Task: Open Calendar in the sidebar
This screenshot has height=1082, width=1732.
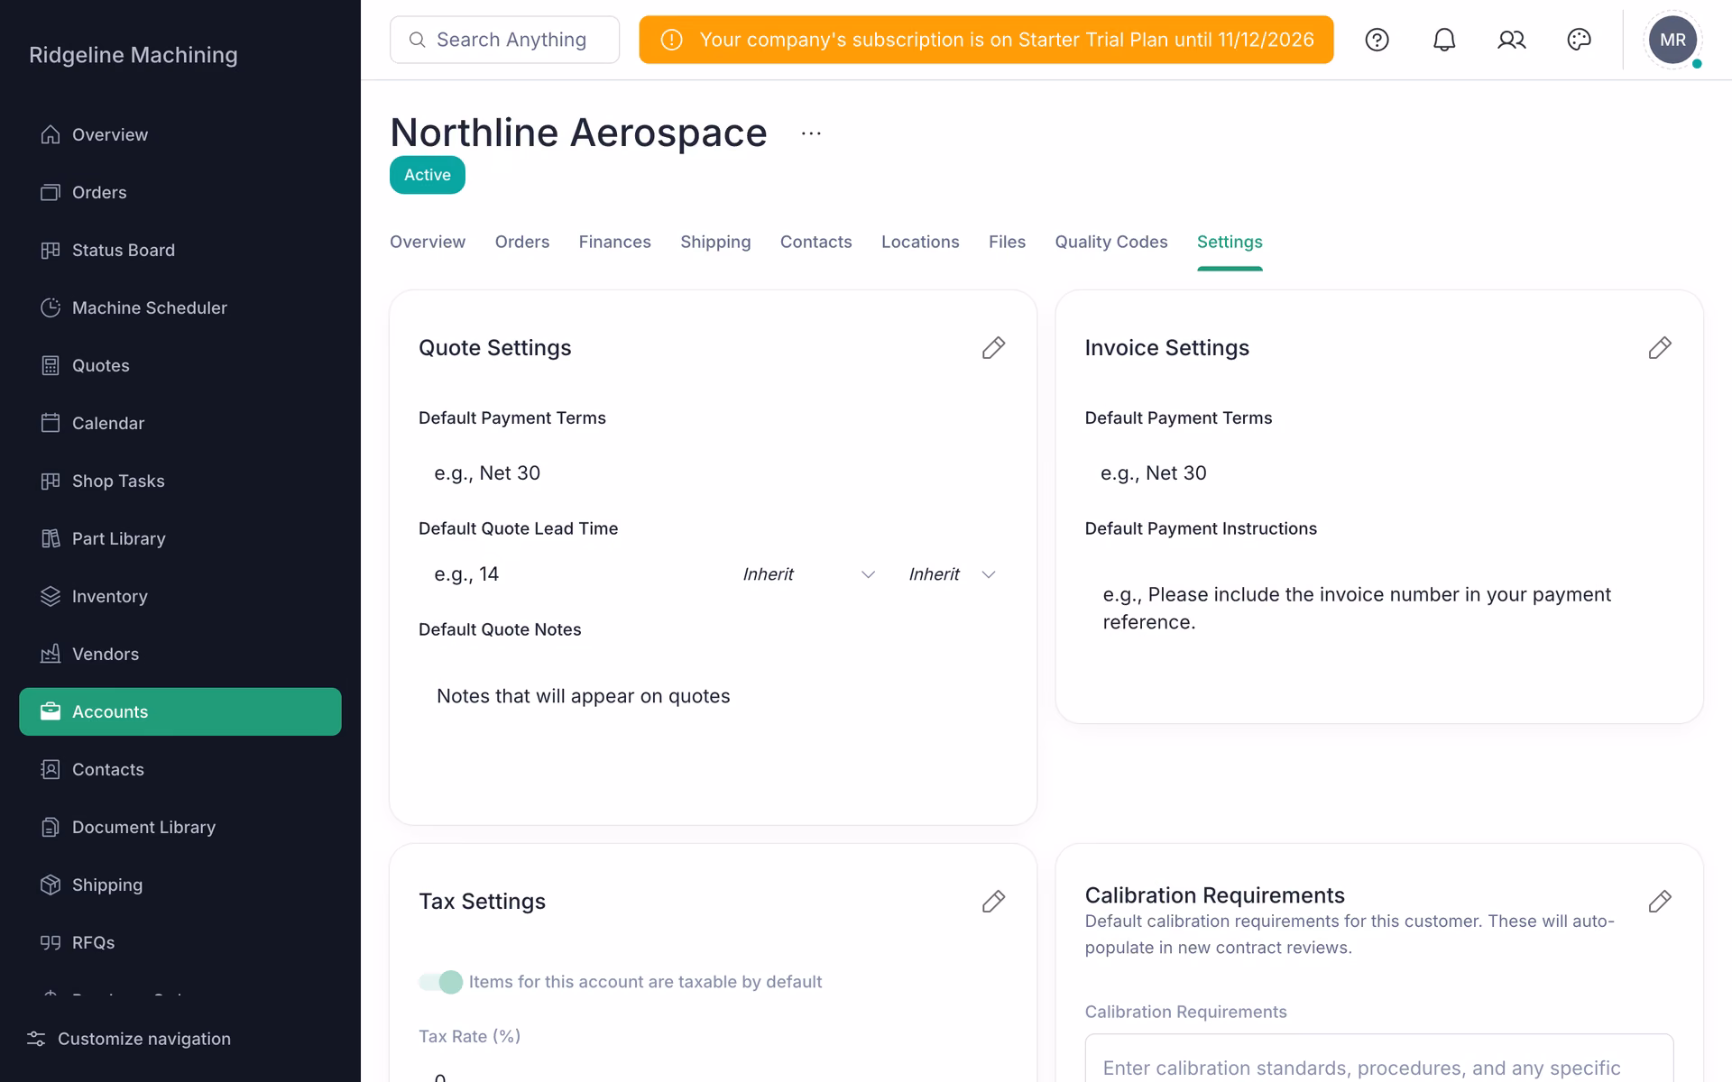Action: point(180,423)
